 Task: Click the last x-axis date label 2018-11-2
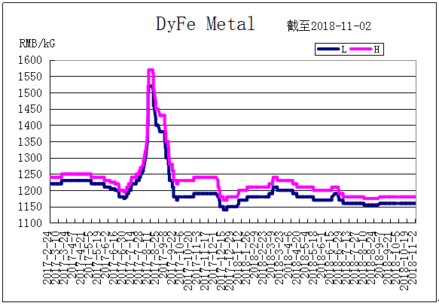(x=413, y=260)
